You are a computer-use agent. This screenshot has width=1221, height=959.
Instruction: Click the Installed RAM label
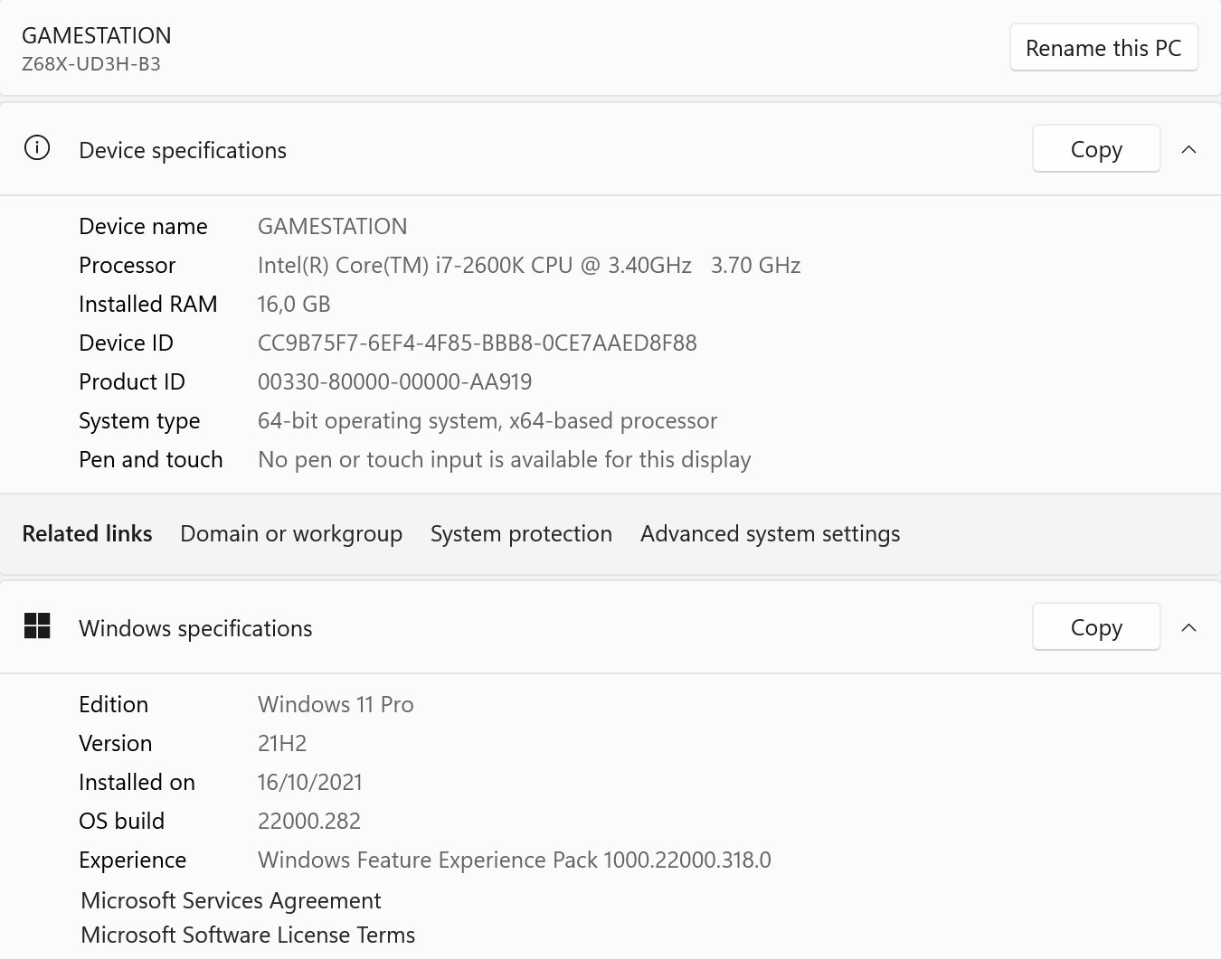point(148,305)
